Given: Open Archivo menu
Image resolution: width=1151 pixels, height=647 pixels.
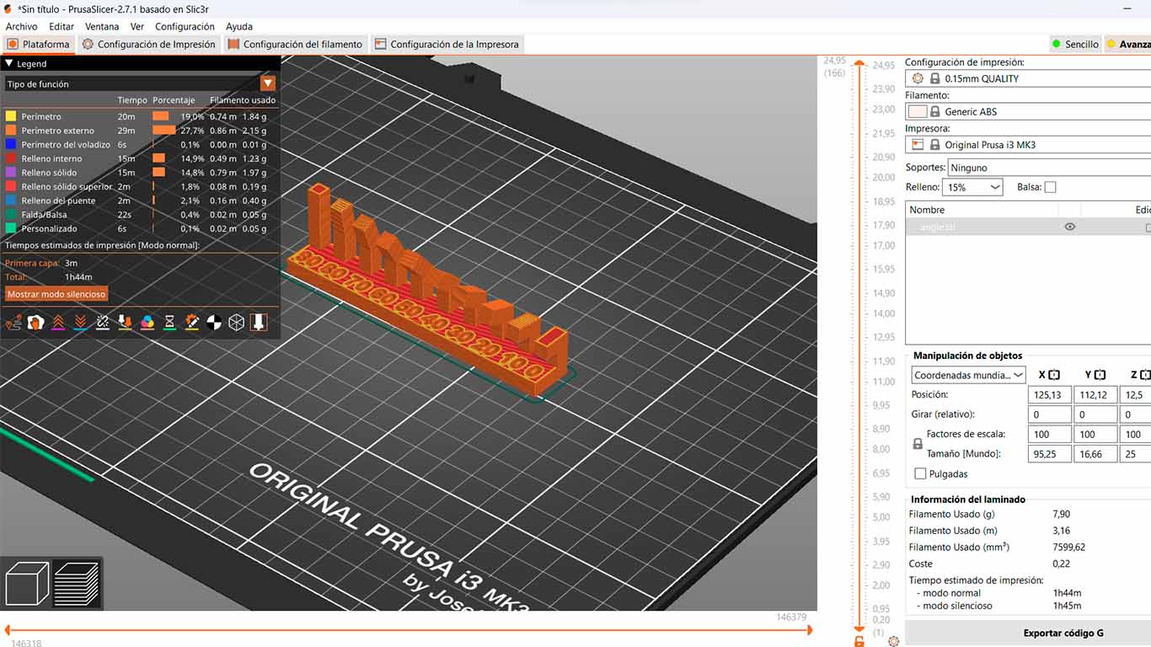Looking at the screenshot, I should click(21, 26).
